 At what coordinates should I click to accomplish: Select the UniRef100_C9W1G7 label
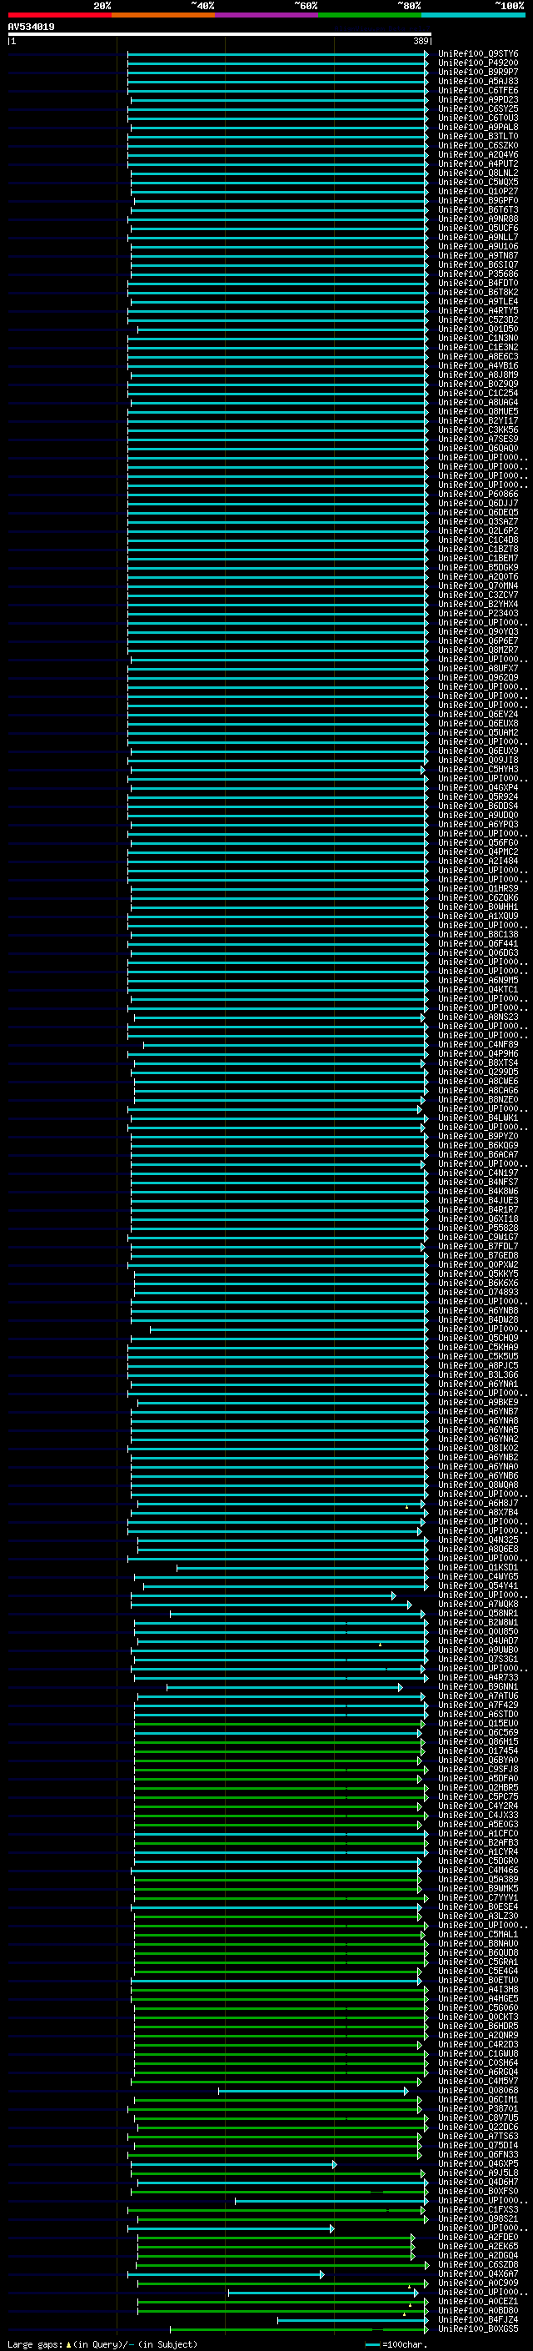tap(478, 1237)
